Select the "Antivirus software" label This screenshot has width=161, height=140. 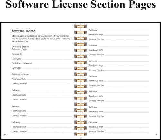(20, 74)
